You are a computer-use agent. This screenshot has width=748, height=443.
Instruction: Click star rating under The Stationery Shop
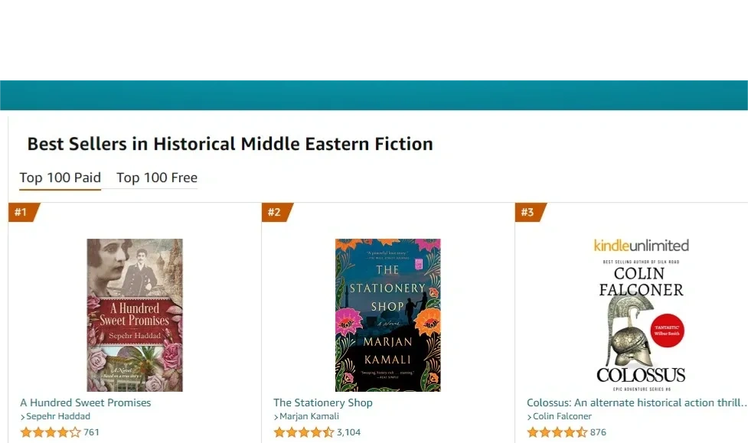click(304, 432)
